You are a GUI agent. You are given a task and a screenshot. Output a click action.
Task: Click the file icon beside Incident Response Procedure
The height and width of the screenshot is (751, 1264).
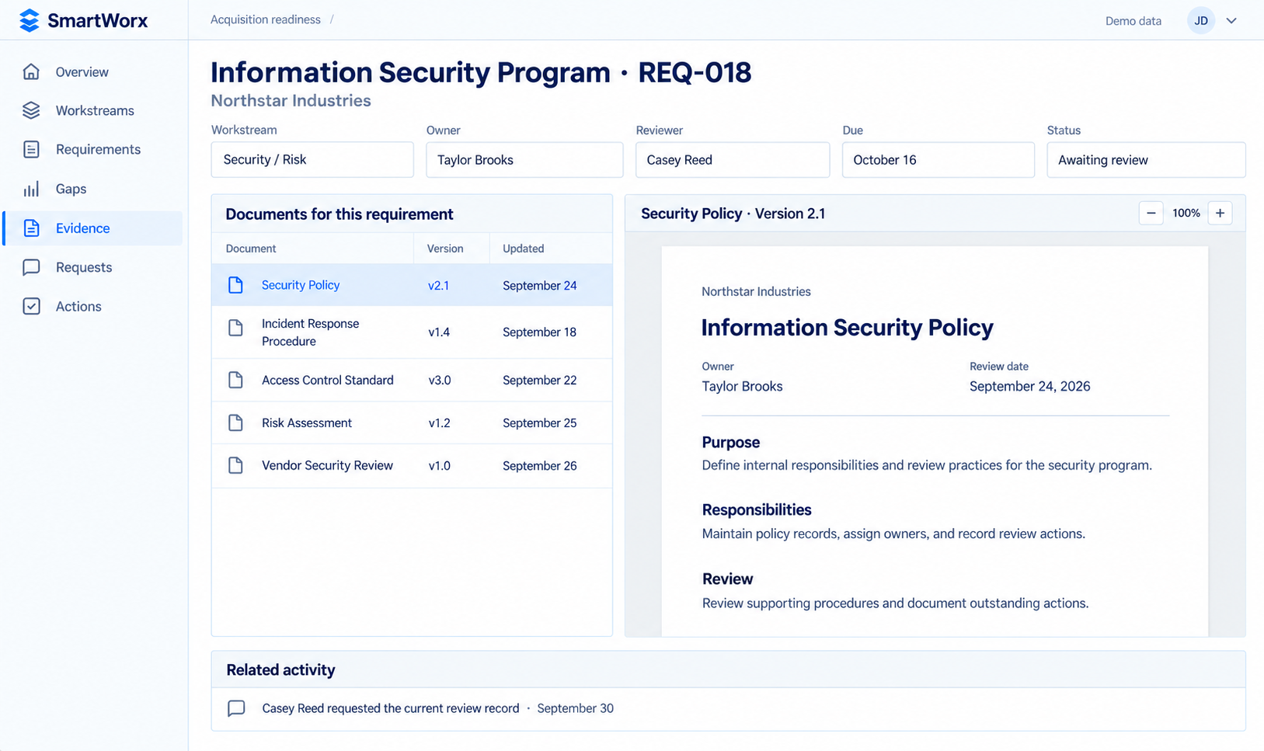point(235,328)
